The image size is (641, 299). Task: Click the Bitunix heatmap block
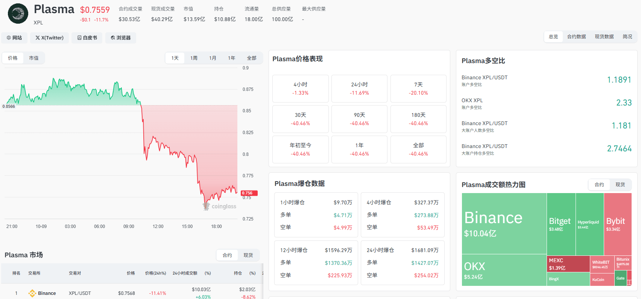(623, 262)
